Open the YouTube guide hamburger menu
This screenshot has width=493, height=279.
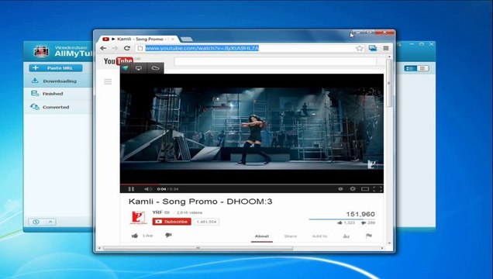[108, 81]
